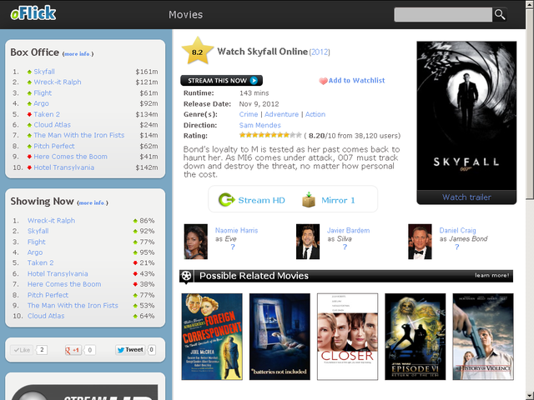
Task: Open Hotel Transylvania in the Showing Now list
Action: 58,273
